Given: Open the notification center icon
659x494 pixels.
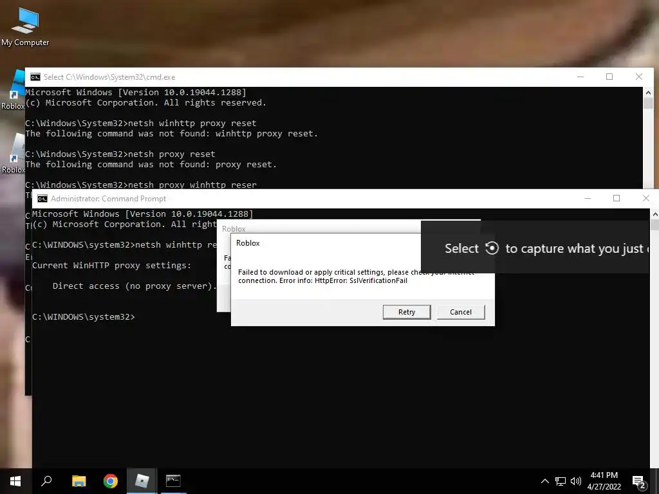Looking at the screenshot, I should [639, 481].
